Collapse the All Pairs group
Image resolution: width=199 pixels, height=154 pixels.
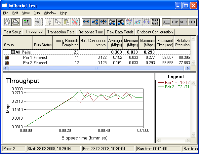[x=13, y=52]
